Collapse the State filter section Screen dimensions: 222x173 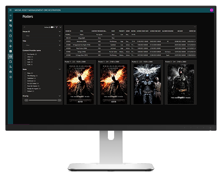tap(60, 69)
